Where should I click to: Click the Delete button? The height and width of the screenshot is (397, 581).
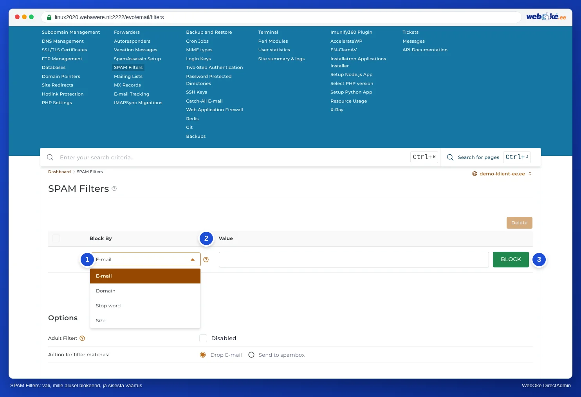519,223
